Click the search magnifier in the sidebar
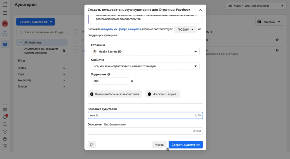The image size is (290, 159). click(x=5, y=124)
